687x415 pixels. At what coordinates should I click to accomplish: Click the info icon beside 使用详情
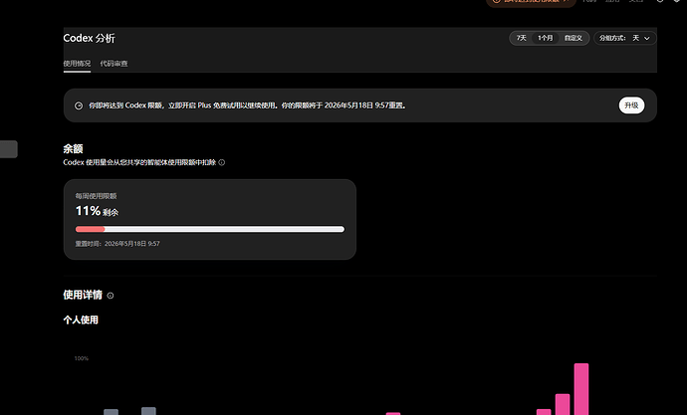(x=111, y=296)
